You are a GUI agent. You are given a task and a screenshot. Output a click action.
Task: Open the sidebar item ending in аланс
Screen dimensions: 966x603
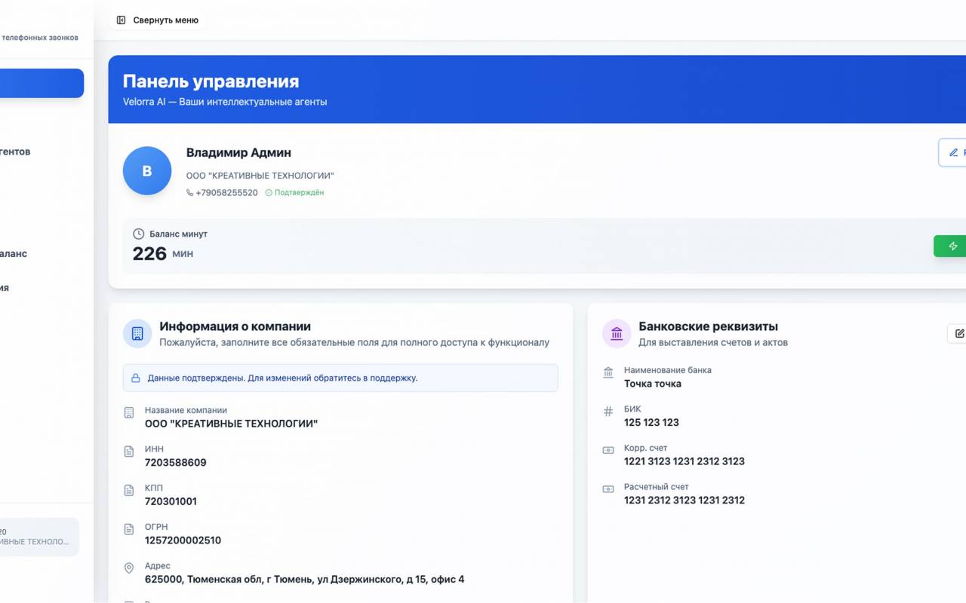14,254
